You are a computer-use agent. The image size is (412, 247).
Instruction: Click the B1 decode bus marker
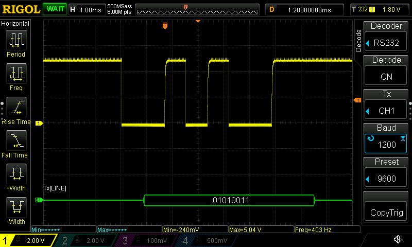click(39, 200)
